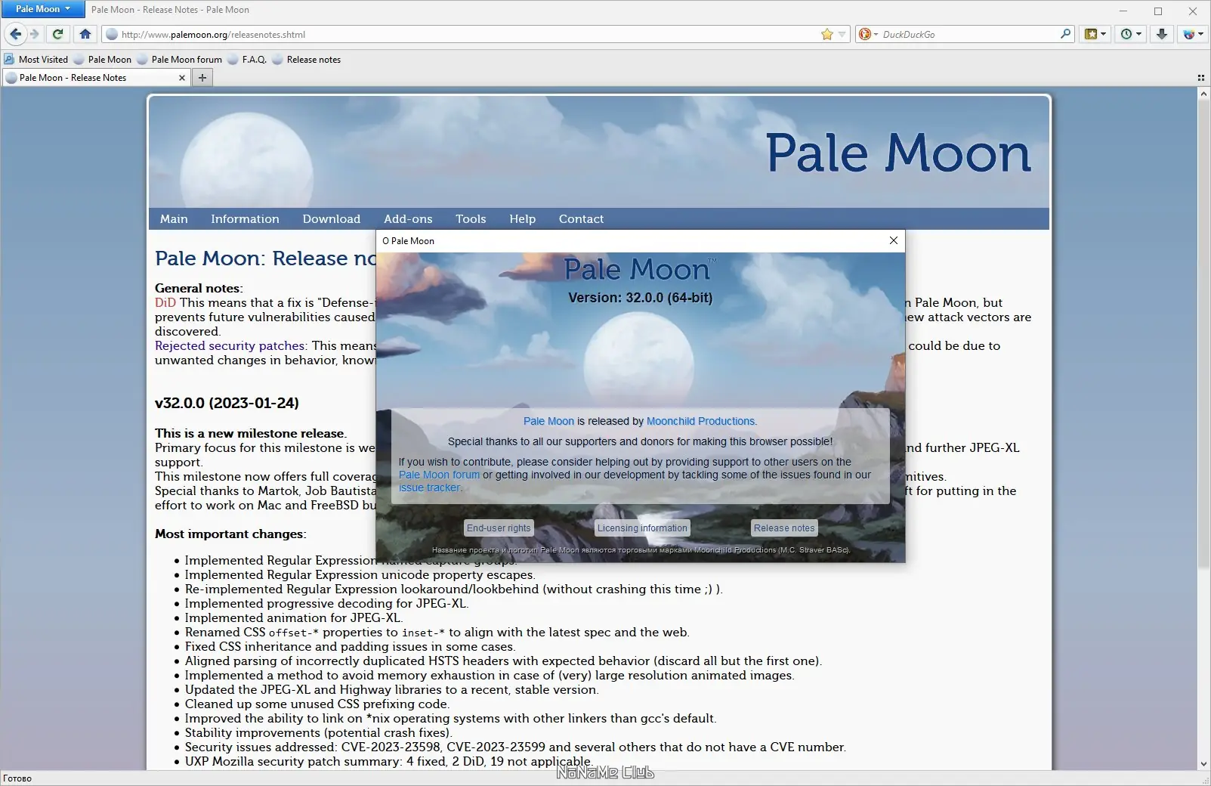Screen dimensions: 1211x786
Task: Go to the Home page
Action: click(x=85, y=34)
